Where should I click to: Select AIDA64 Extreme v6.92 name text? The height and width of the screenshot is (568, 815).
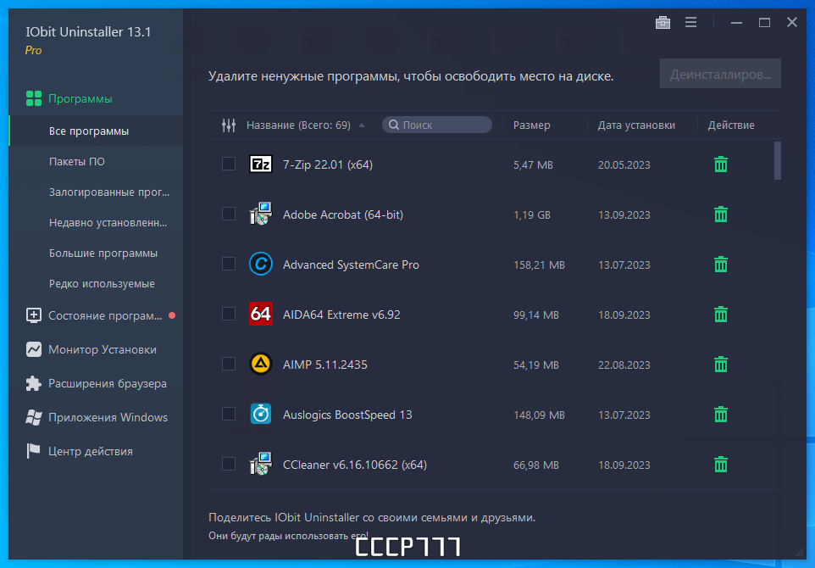[341, 315]
